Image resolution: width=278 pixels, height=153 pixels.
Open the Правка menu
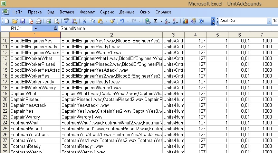(35, 12)
